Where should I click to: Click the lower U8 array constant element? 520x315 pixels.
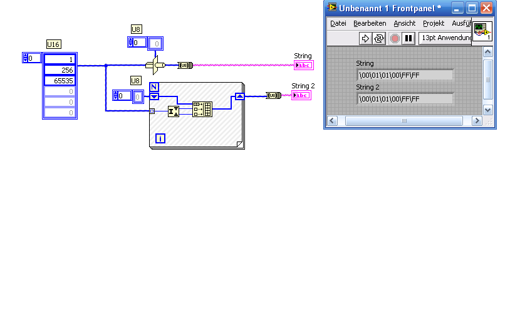pos(138,97)
